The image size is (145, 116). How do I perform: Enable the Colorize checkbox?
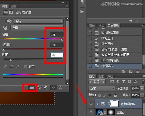tap(25, 66)
